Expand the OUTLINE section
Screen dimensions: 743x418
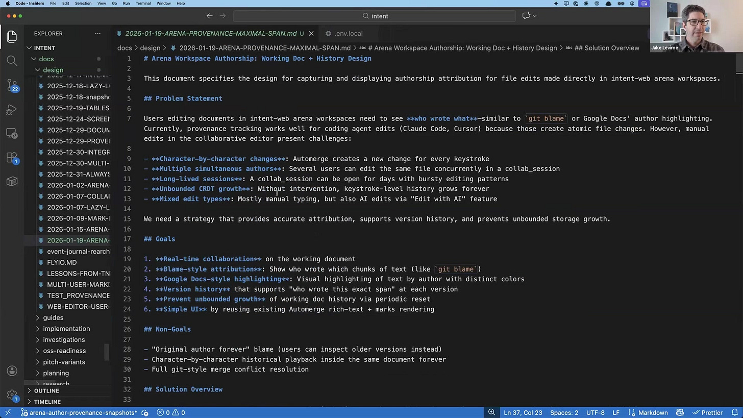pyautogui.click(x=46, y=390)
